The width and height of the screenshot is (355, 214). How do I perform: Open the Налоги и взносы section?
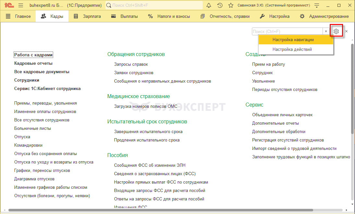click(169, 17)
